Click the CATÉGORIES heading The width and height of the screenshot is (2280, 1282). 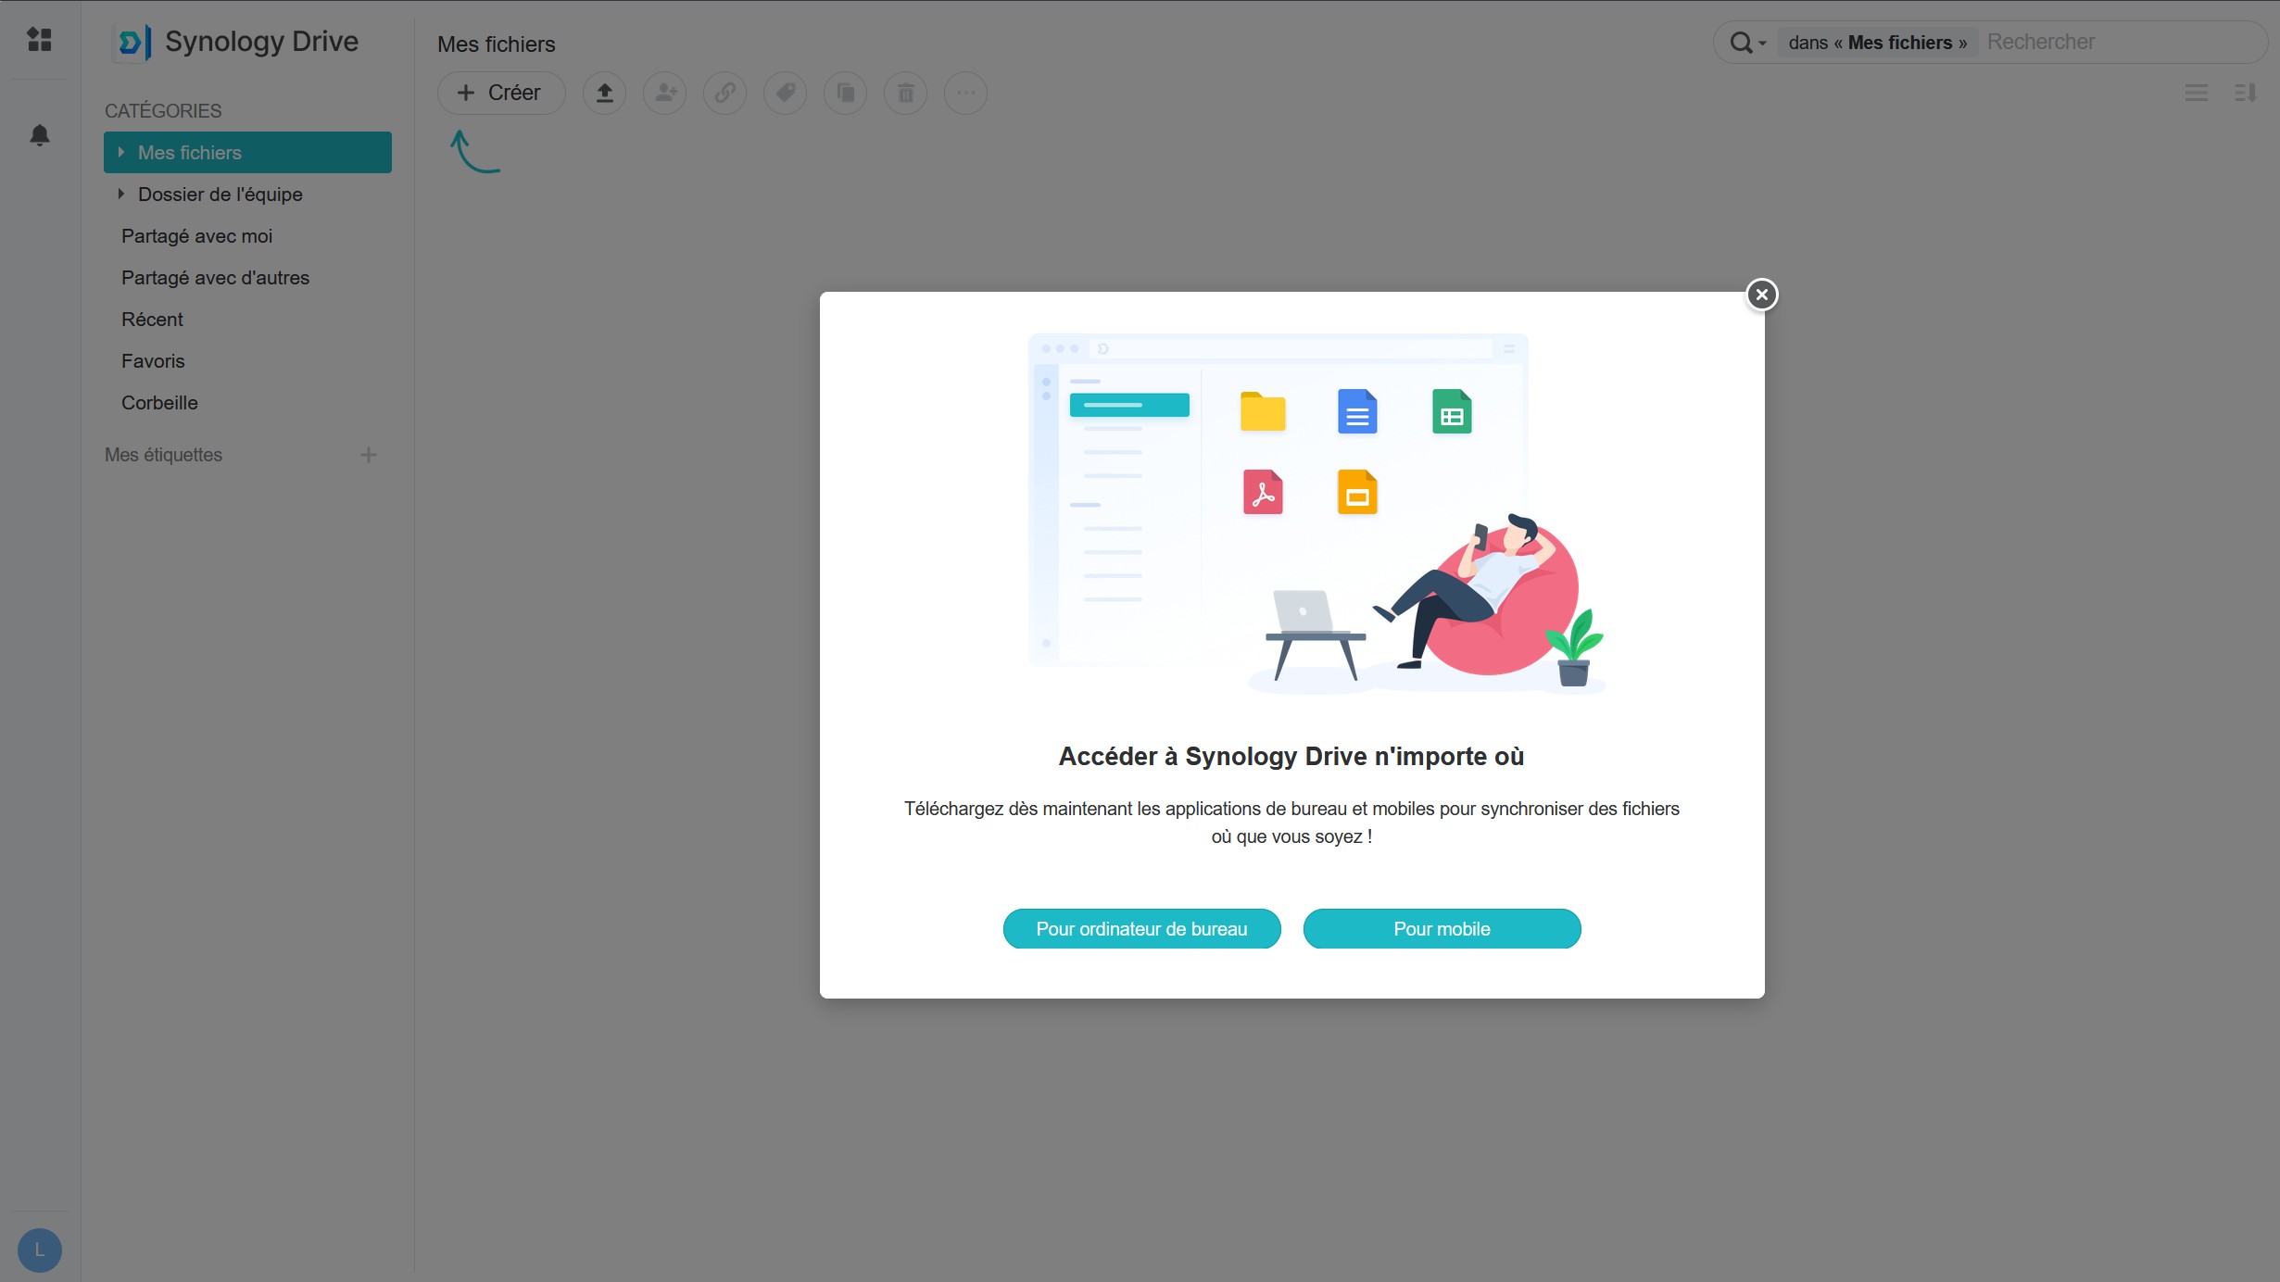click(x=163, y=110)
